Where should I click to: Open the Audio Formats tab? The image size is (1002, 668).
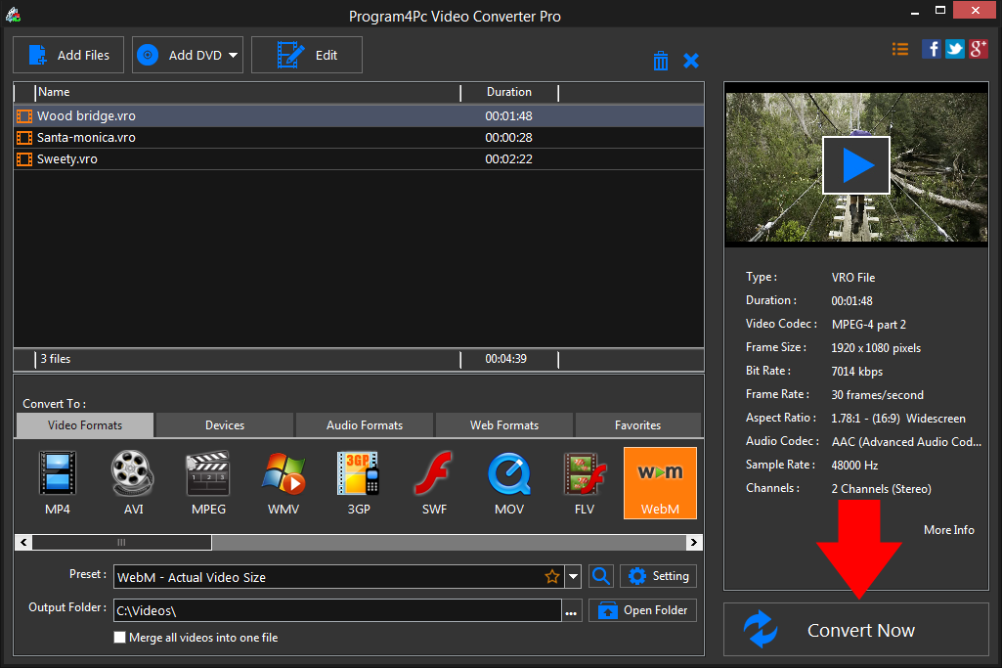[x=365, y=425]
